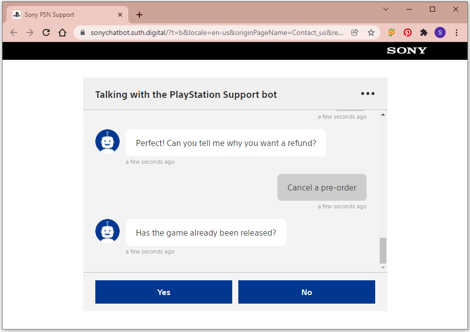This screenshot has height=332, width=470.
Task: Click the address bar URL
Action: click(x=216, y=32)
